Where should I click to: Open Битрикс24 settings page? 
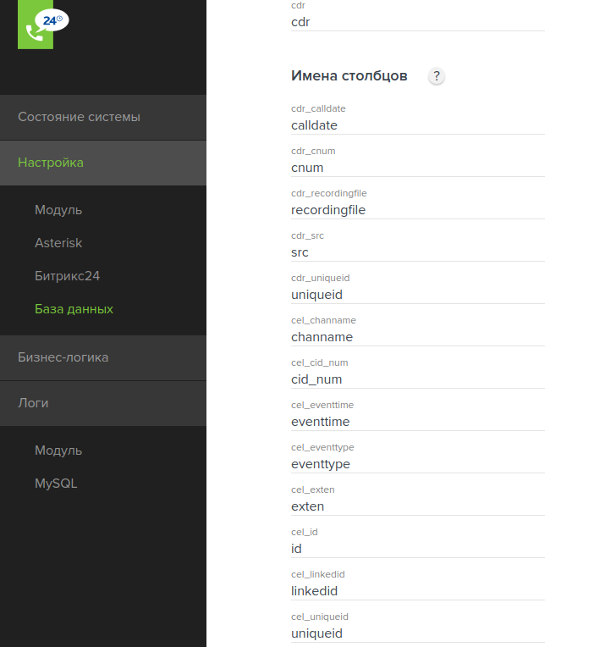pos(67,276)
